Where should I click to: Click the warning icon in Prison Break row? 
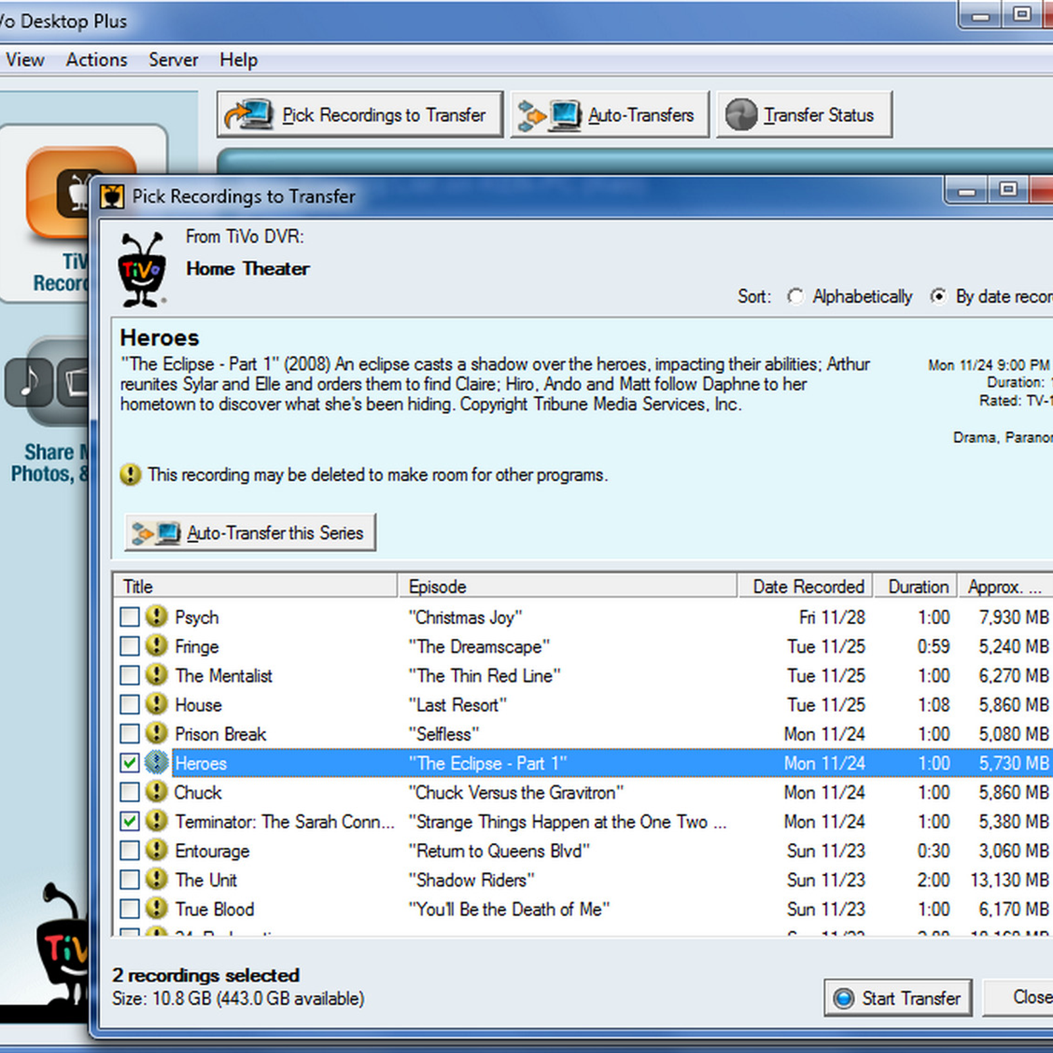(x=156, y=733)
